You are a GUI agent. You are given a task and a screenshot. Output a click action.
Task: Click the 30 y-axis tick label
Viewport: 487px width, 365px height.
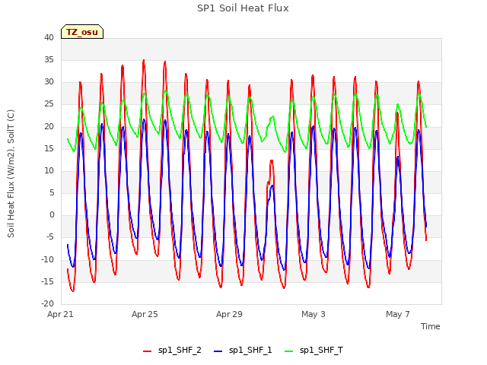(x=49, y=82)
